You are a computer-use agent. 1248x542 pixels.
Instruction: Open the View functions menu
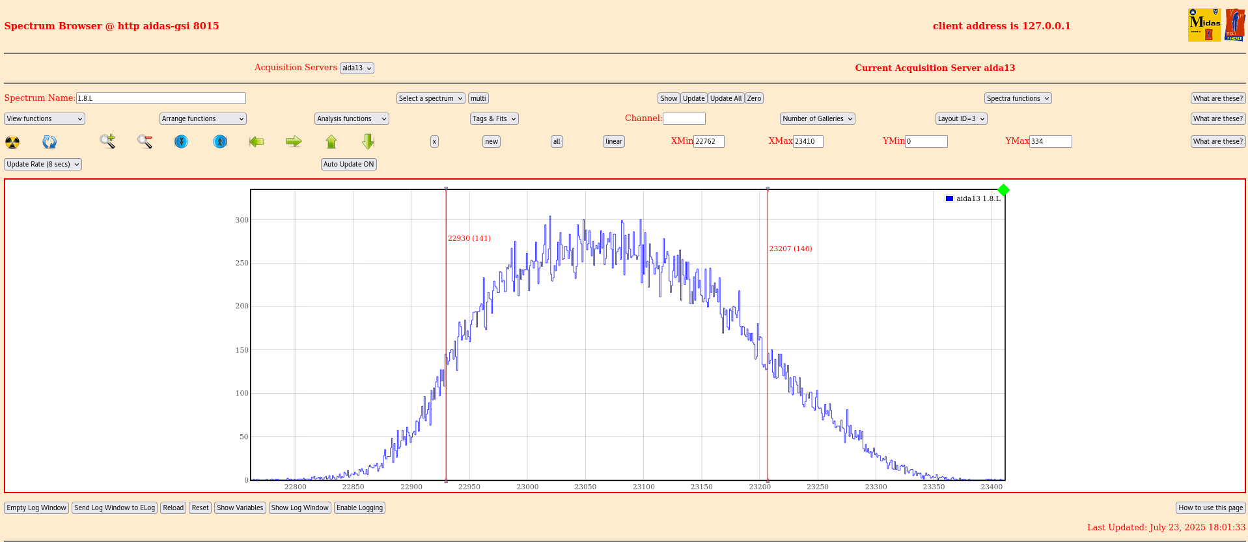click(x=44, y=118)
